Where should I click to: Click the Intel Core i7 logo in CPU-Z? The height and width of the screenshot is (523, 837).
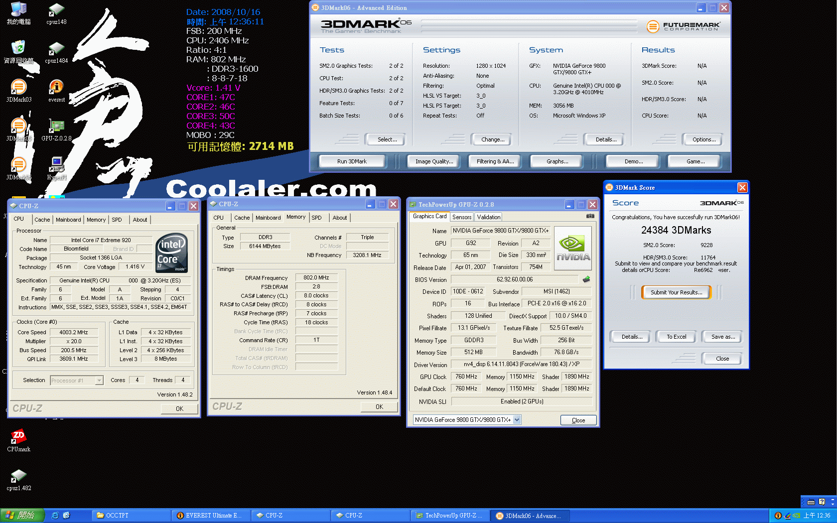pyautogui.click(x=172, y=253)
